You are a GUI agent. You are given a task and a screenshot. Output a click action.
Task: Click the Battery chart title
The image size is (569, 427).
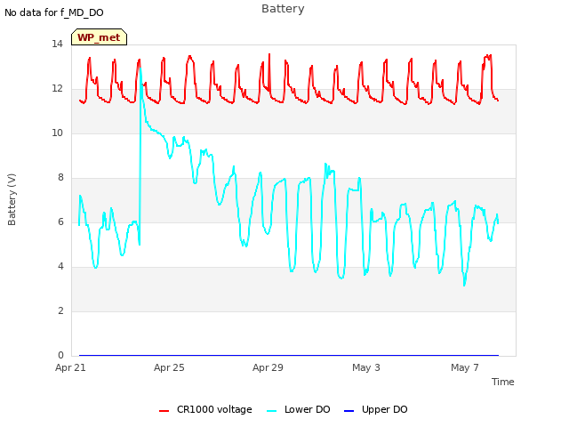click(283, 9)
